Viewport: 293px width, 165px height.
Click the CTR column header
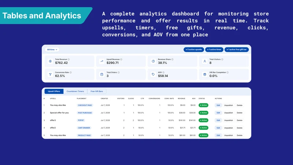(x=142, y=98)
